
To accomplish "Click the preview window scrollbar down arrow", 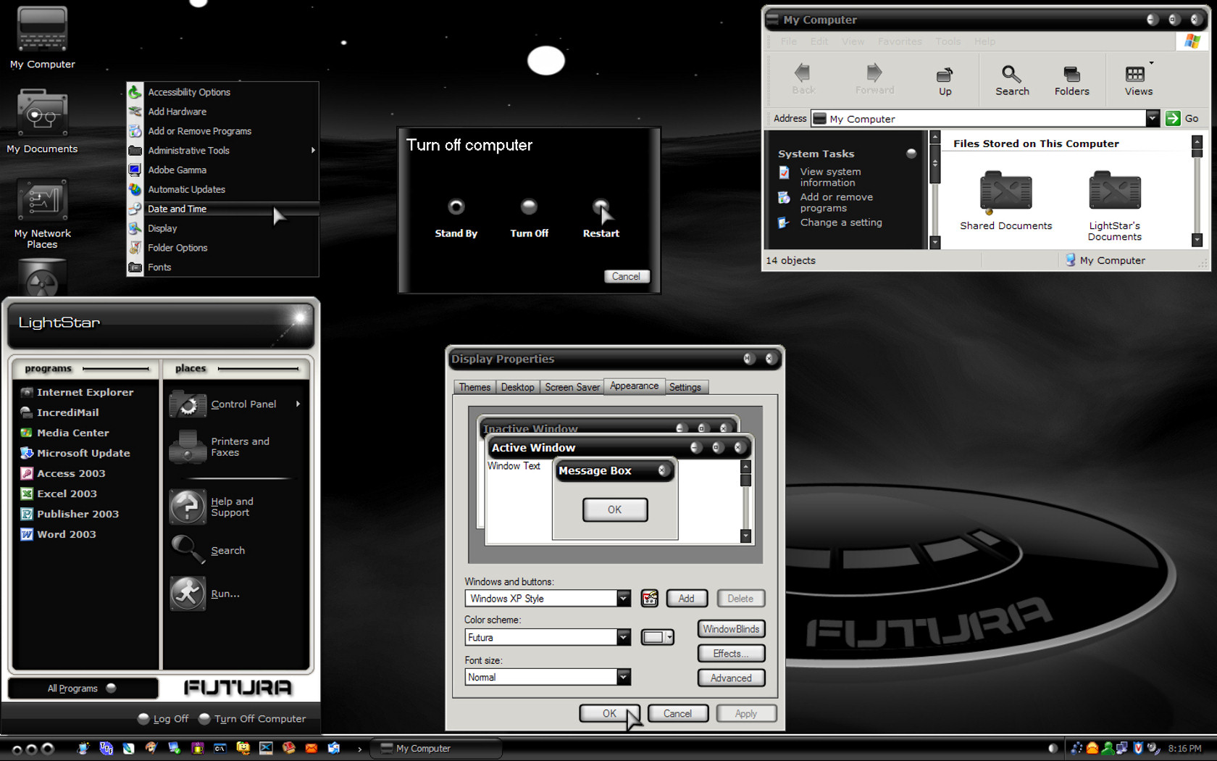I will [745, 536].
